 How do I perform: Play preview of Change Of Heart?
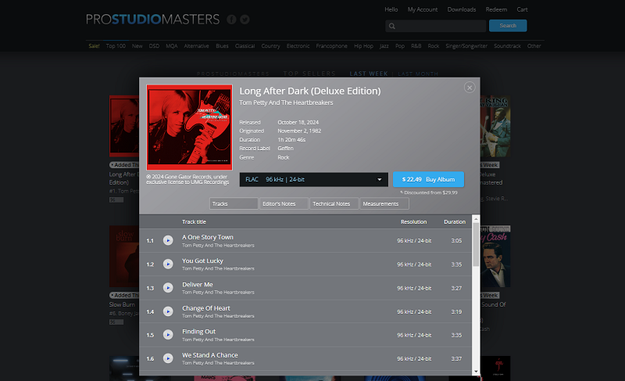(168, 311)
